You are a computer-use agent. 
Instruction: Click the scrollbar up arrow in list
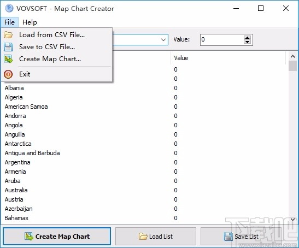click(292, 56)
